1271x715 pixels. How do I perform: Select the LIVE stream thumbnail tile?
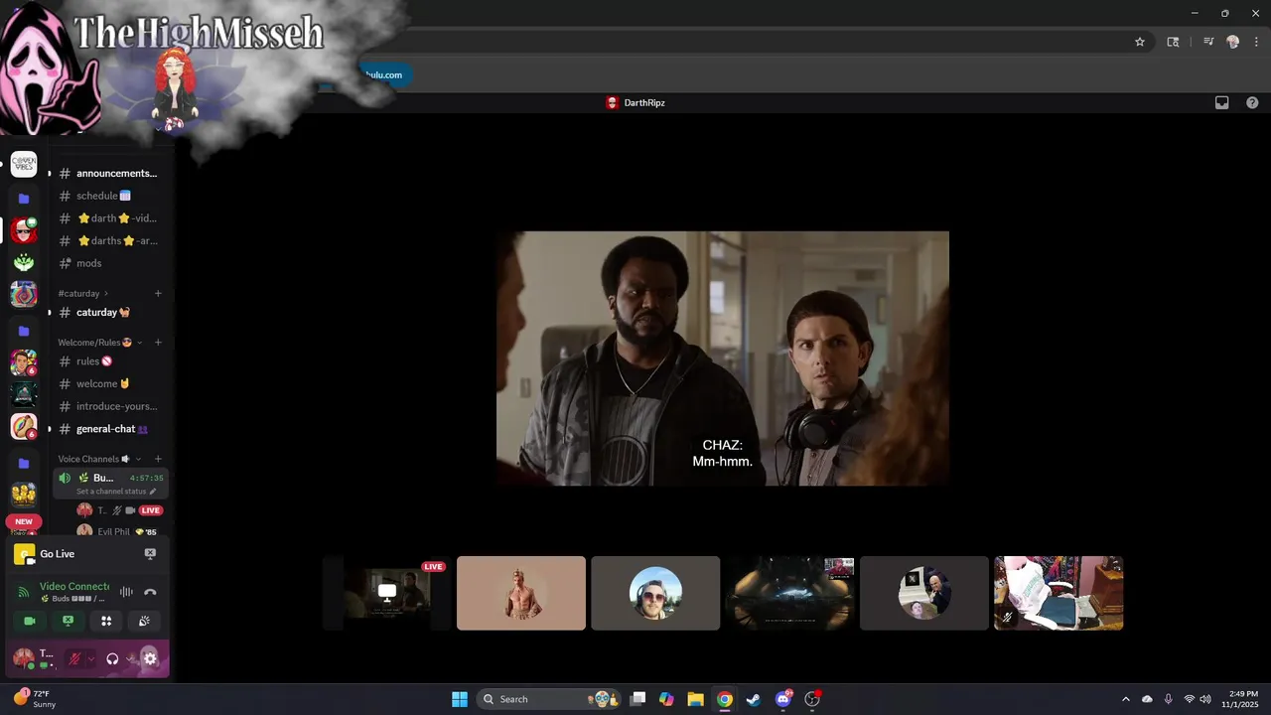387,593
